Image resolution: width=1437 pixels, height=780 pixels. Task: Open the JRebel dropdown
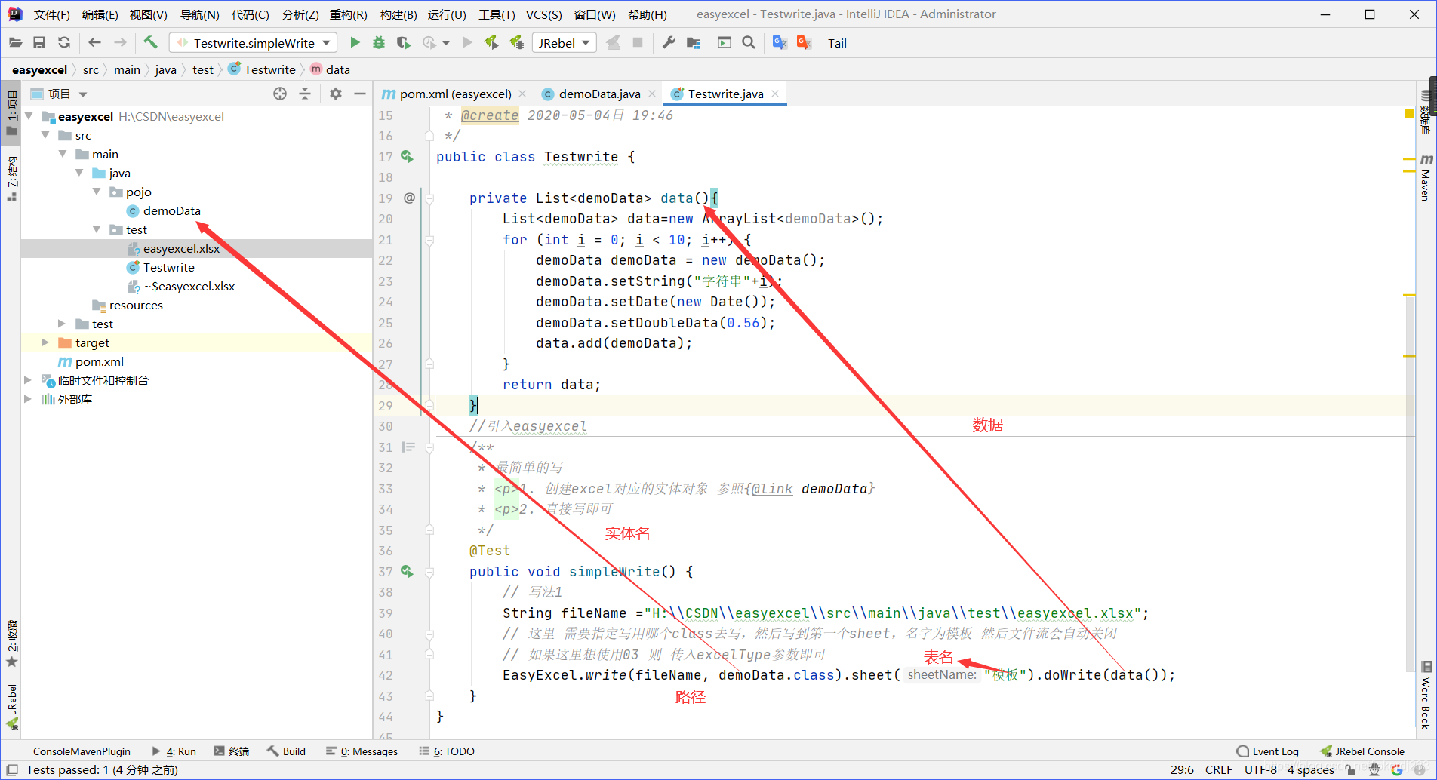coord(565,43)
